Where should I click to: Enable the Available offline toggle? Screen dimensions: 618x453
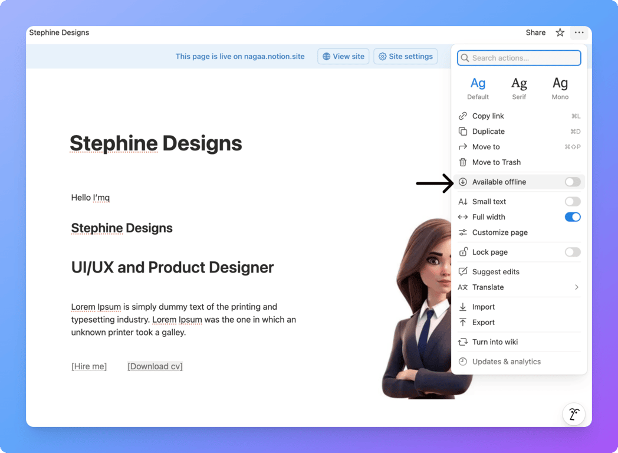pyautogui.click(x=572, y=182)
